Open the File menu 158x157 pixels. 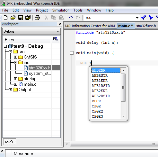5,10
